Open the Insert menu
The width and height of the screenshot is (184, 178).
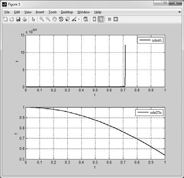[40, 12]
